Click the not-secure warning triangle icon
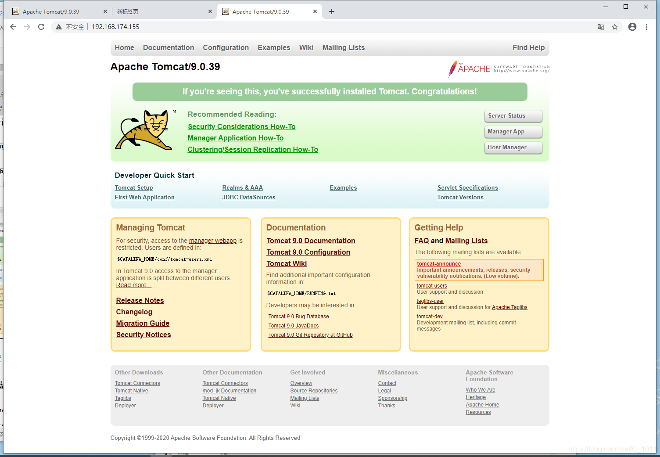The height and width of the screenshot is (457, 660). pyautogui.click(x=59, y=27)
